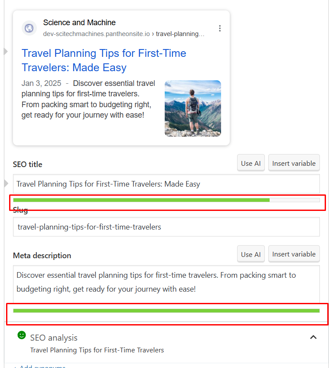This screenshot has height=368, width=329.
Task: Collapse the SEO analysis section
Action: tap(313, 337)
